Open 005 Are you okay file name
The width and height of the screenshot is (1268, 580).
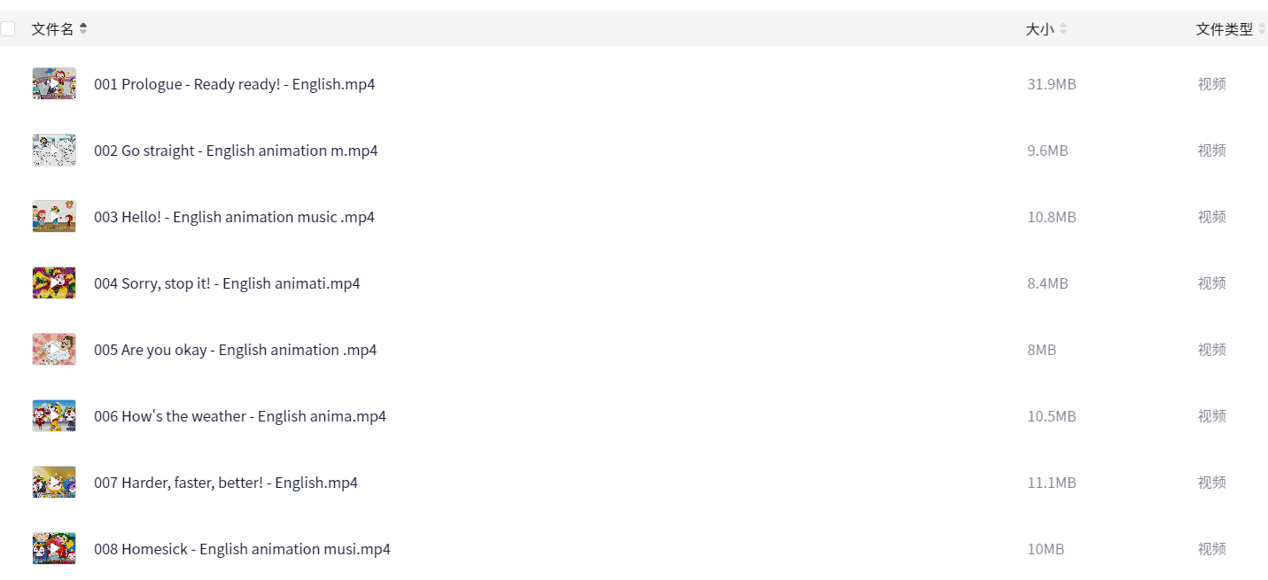coord(235,350)
